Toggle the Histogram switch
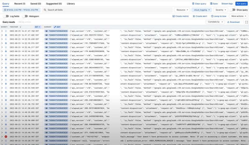This screenshot has height=145, width=249. click(25, 16)
